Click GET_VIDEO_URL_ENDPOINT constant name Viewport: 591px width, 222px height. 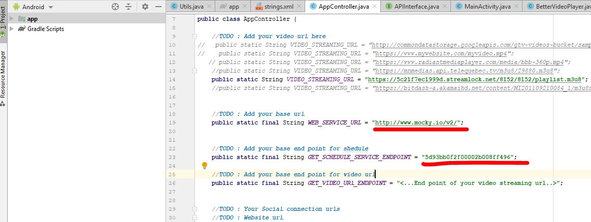pos(347,183)
